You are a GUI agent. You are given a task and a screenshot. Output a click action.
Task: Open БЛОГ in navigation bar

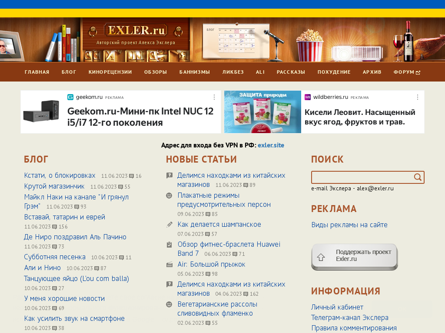[69, 72]
